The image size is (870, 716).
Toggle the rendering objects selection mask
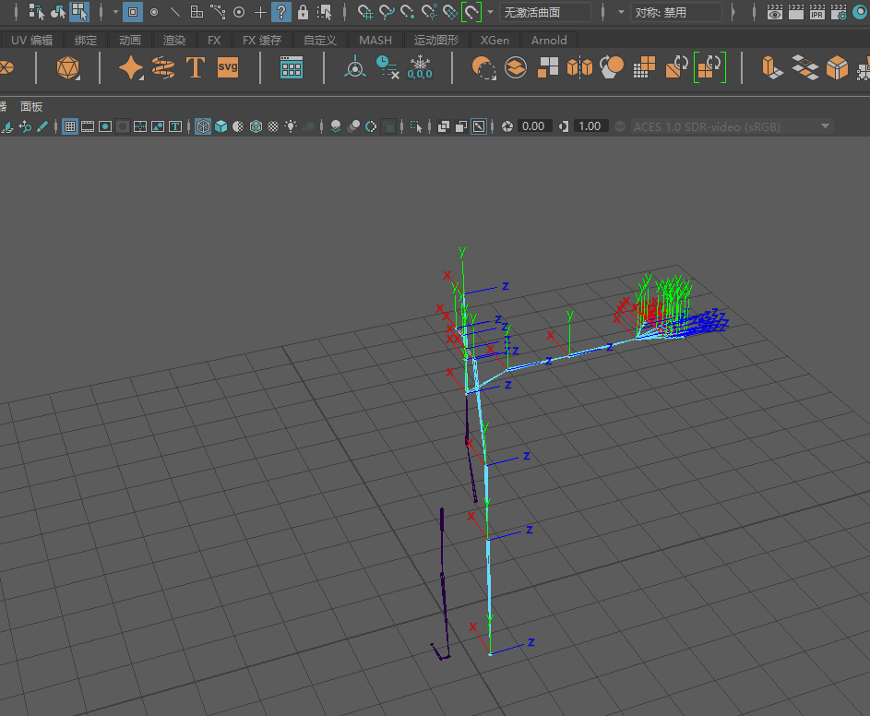[260, 12]
